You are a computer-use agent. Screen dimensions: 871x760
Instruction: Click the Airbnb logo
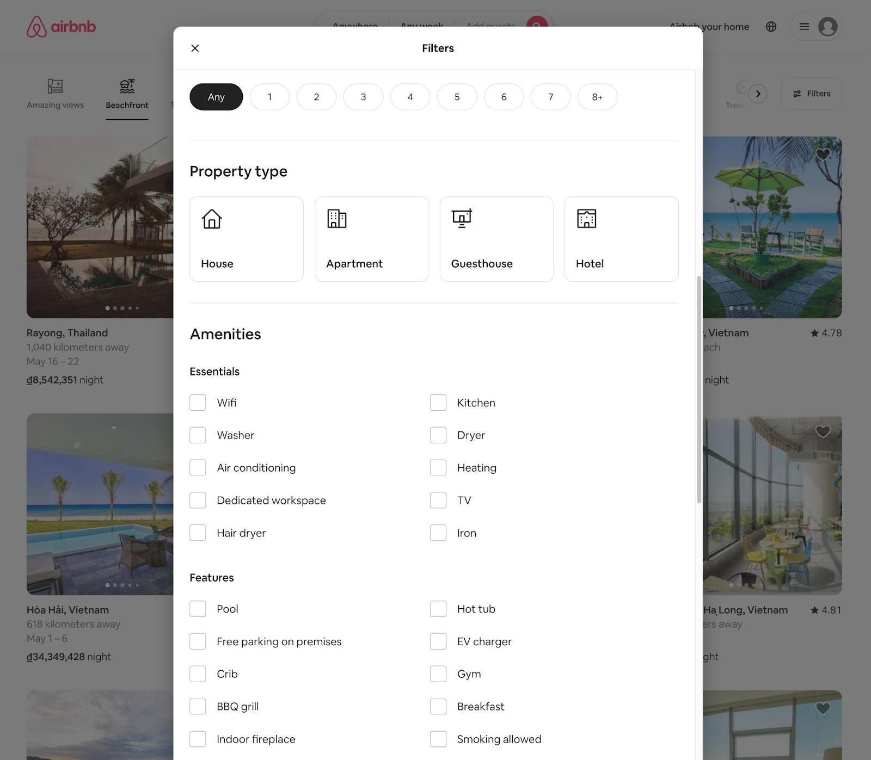coord(60,26)
